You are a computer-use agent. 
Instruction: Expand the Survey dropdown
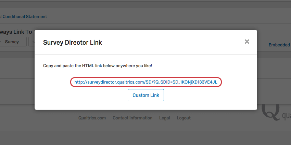13,42
